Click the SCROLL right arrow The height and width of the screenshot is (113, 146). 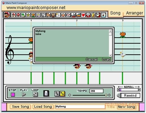(139, 90)
